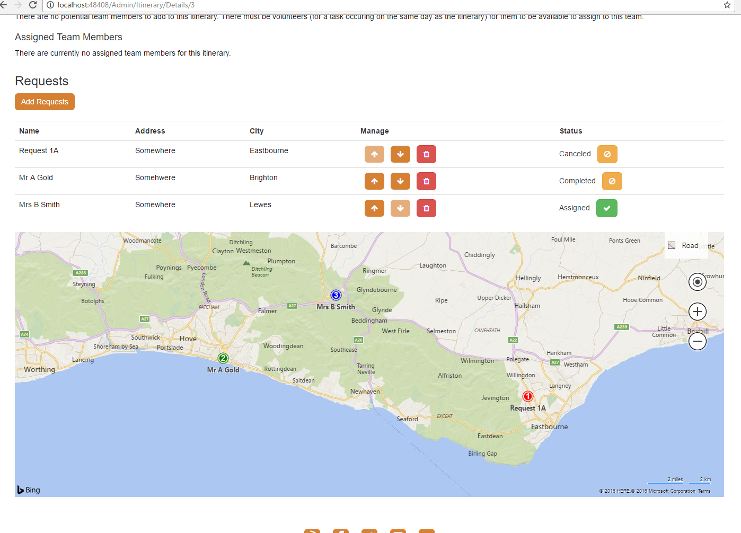Move Mr A Gold down in the list
Screen dimensions: 741x533
coord(400,181)
